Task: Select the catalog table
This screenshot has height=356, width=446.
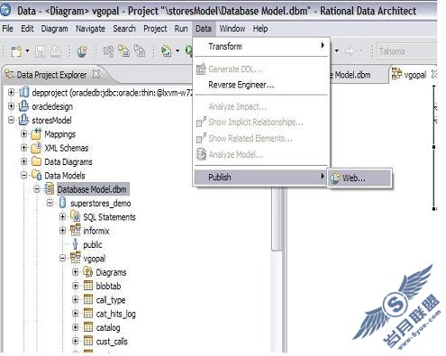Action: click(108, 327)
